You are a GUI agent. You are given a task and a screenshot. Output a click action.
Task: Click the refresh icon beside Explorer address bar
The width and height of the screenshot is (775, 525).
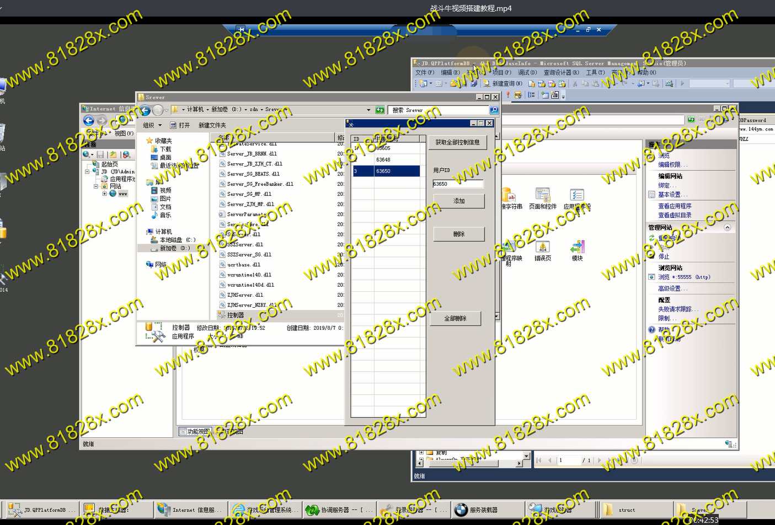[x=380, y=110]
